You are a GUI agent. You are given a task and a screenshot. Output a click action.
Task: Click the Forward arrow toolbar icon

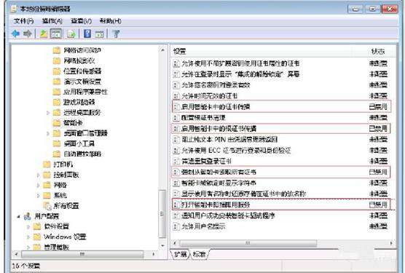(x=28, y=33)
